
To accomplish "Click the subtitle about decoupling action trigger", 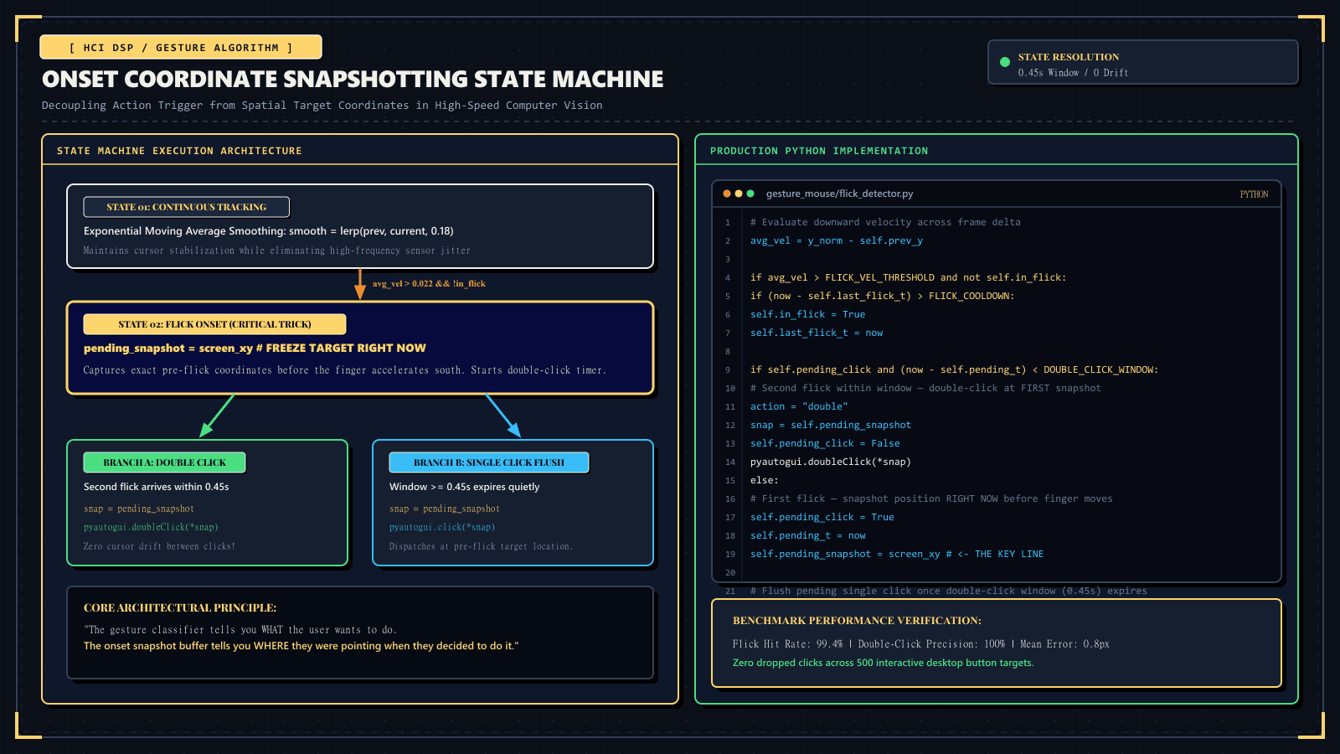I will pos(322,106).
